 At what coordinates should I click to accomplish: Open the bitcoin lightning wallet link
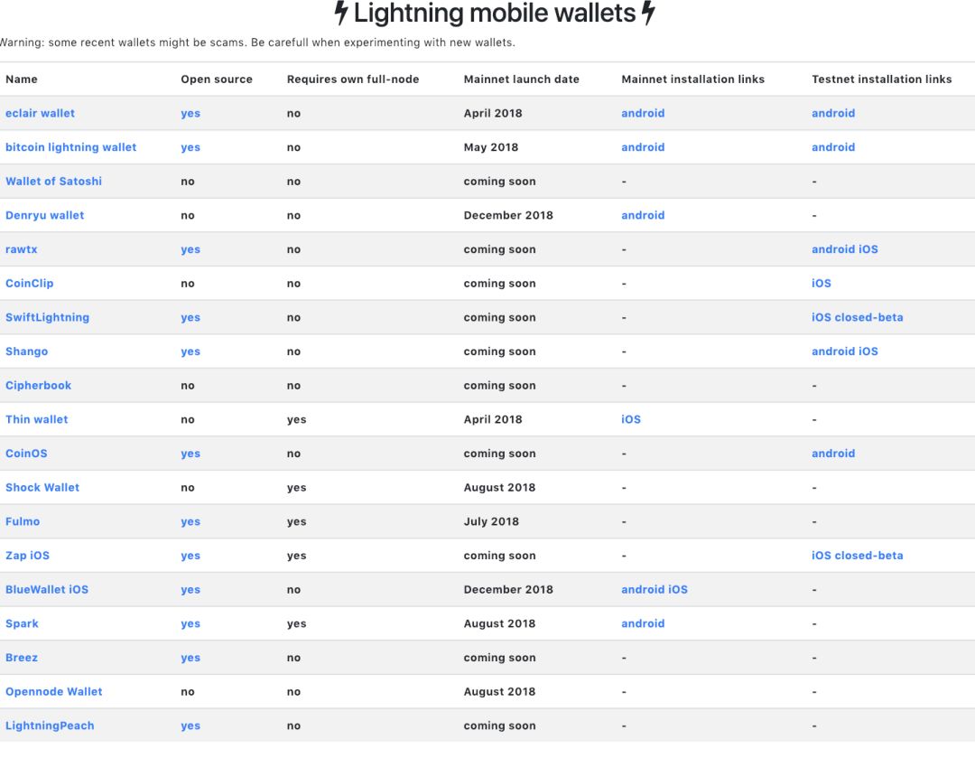point(71,147)
